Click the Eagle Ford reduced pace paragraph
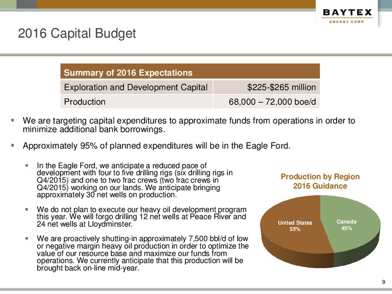 point(134,180)
